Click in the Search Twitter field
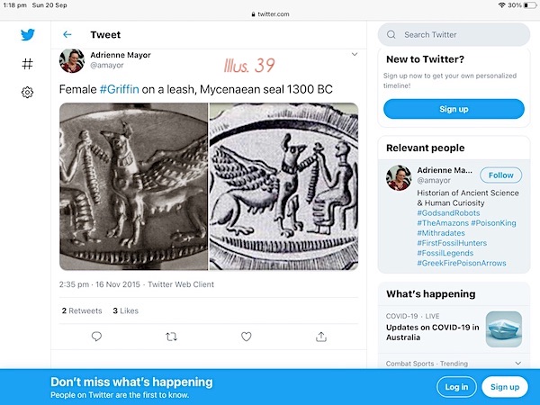This screenshot has width=540, height=405. [x=454, y=34]
